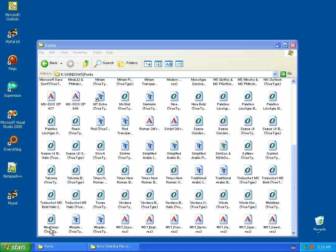Open Microsoft Visual Studio 2008 shortcut
336x252 pixels.
(12, 119)
